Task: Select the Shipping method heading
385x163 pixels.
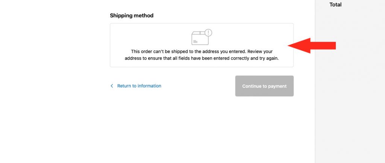Action: tap(132, 15)
